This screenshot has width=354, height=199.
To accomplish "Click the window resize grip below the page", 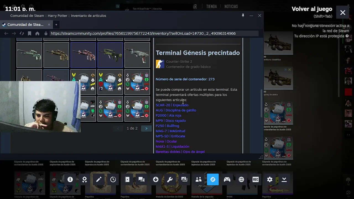I will 261,157.
